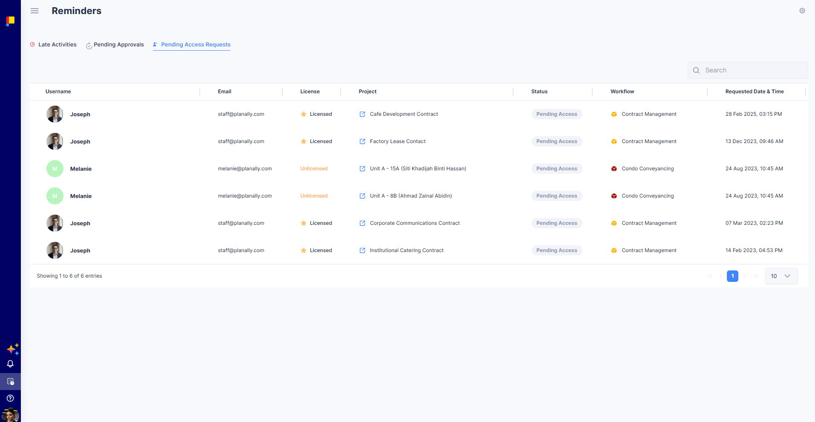
Task: Open Unit A - 15A (Siti Khadijah Binti Hassan)
Action: tap(418, 169)
